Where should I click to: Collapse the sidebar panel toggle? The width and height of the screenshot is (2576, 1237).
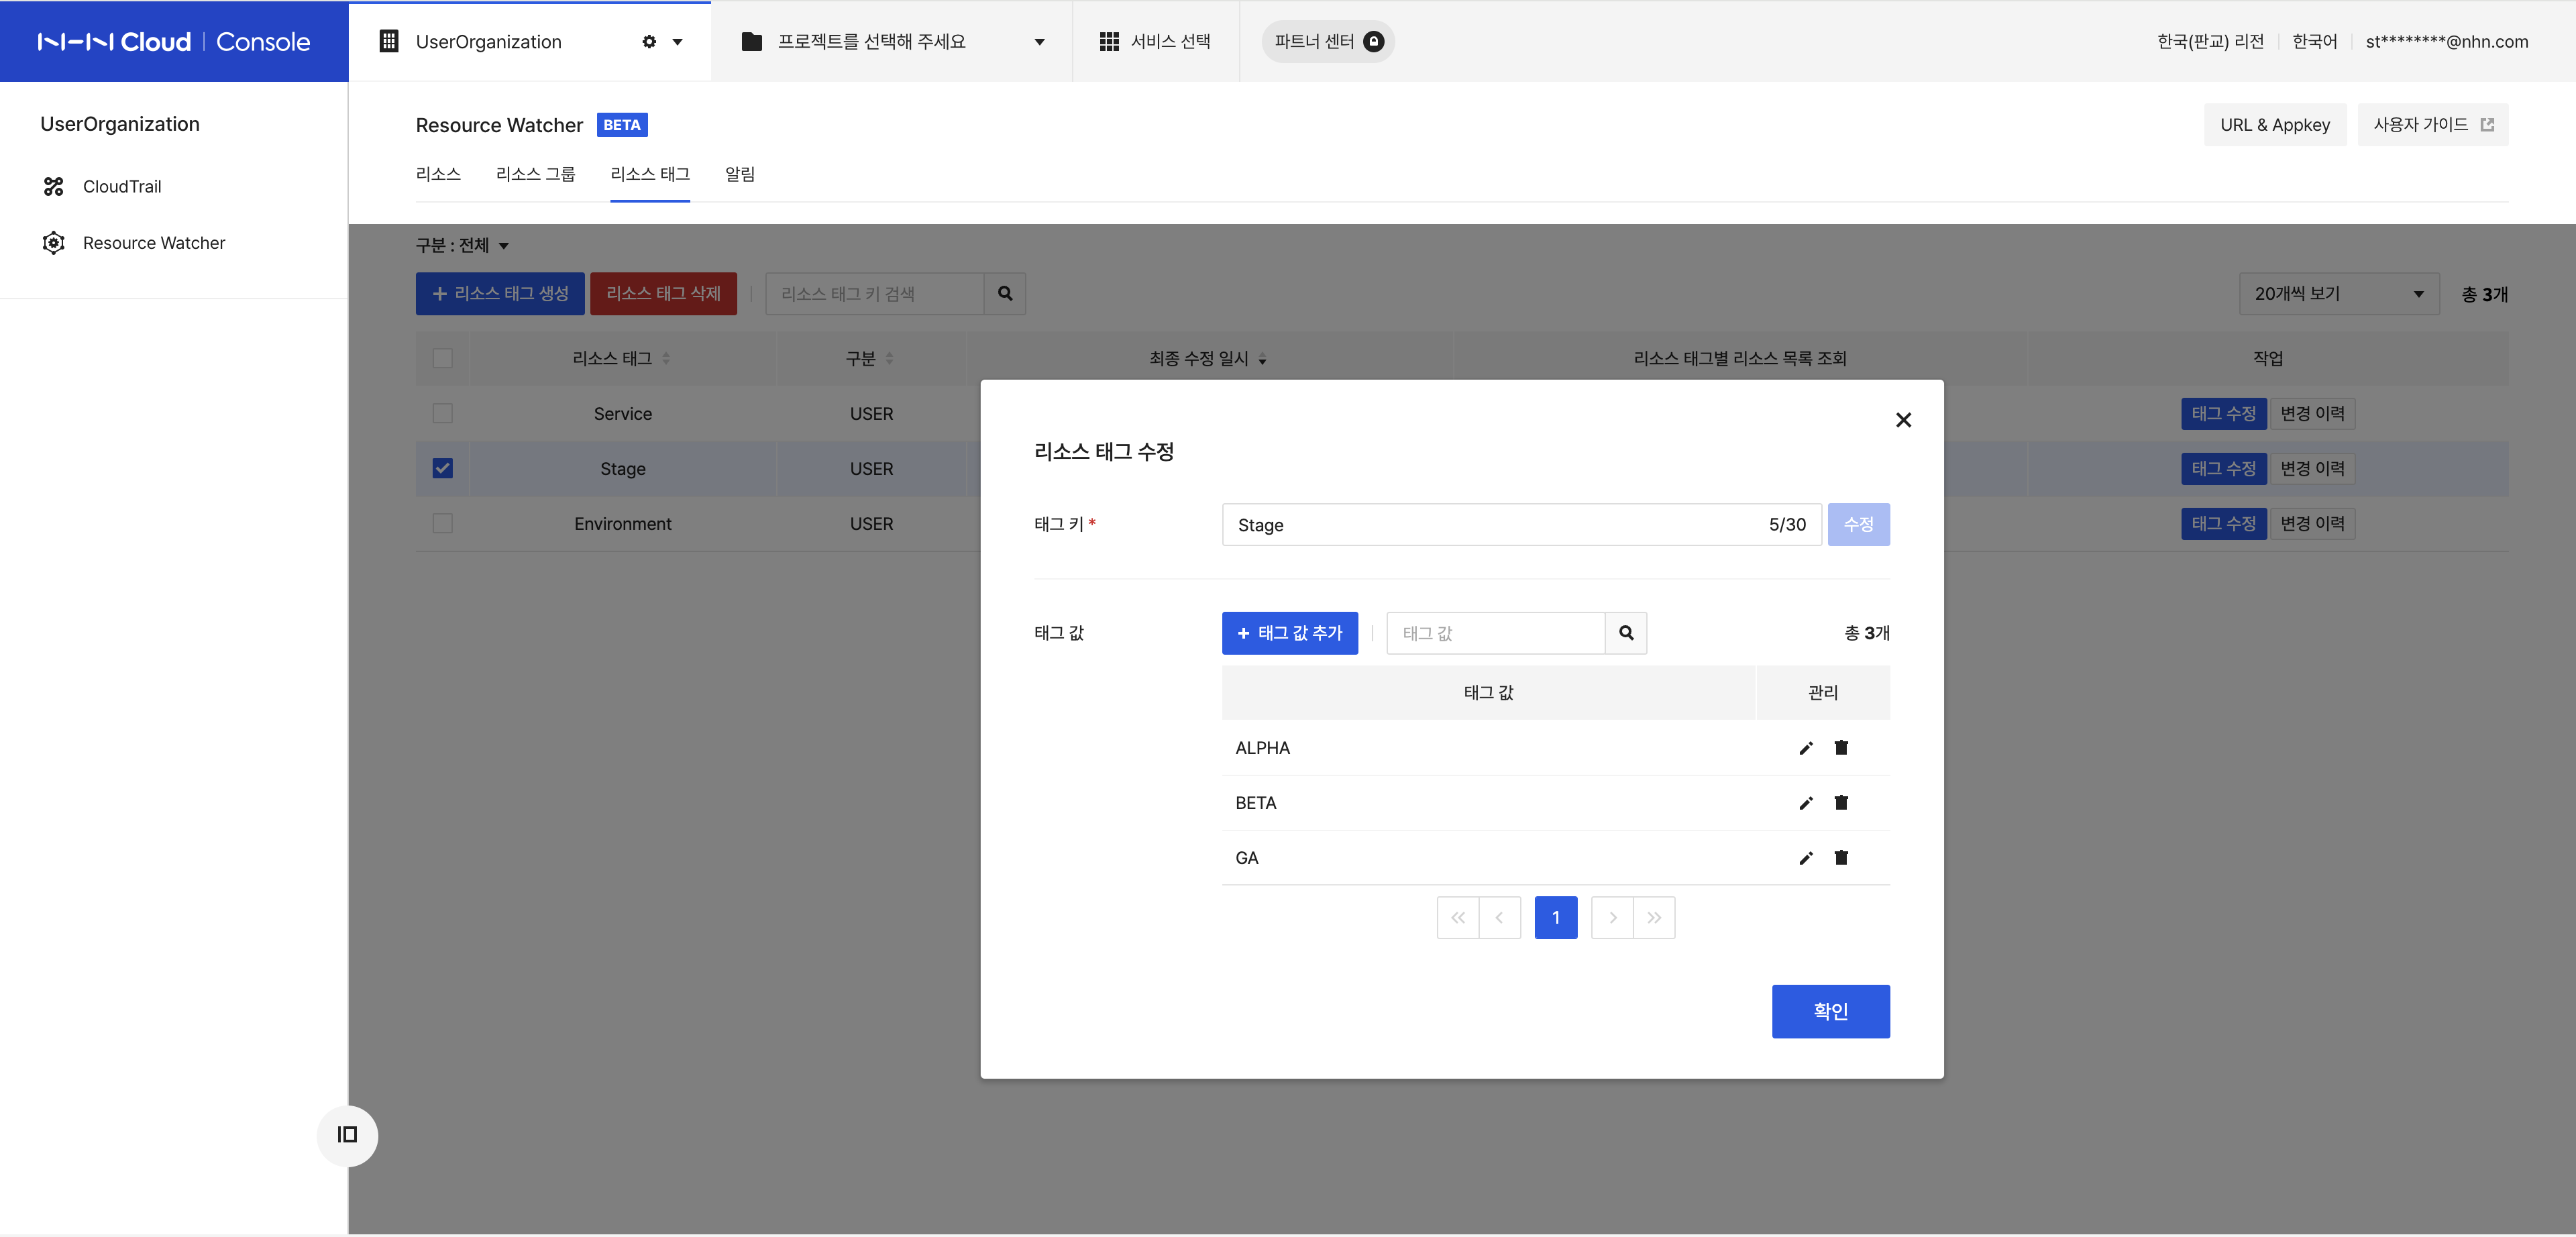tap(347, 1135)
